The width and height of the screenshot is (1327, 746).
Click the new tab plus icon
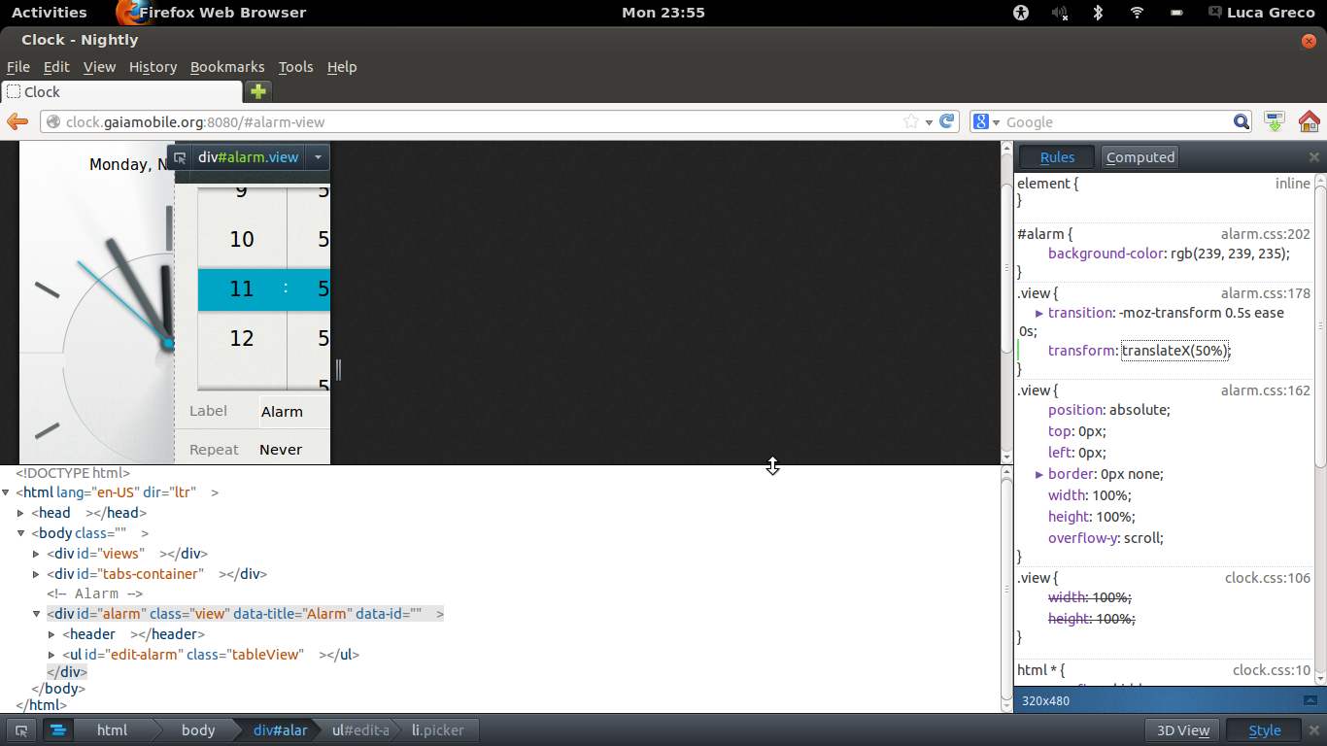[257, 91]
